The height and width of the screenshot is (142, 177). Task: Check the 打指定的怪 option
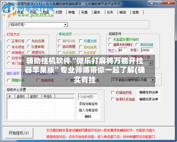[x=113, y=93]
